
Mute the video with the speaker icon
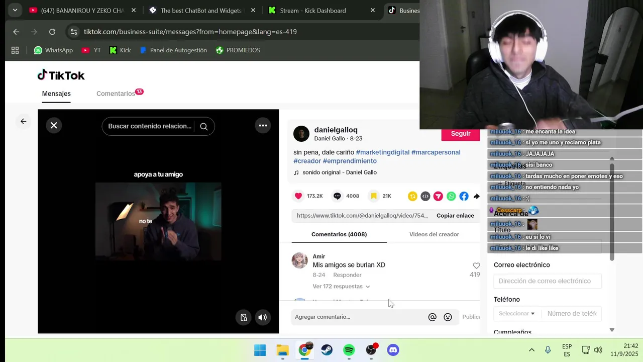[262, 317]
